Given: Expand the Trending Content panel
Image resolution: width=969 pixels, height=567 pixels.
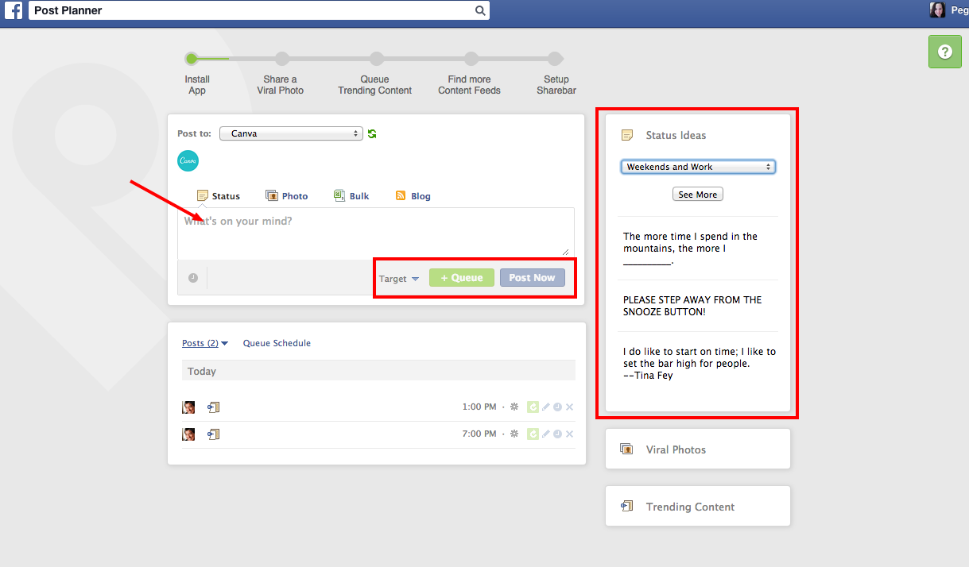Looking at the screenshot, I should click(x=698, y=506).
